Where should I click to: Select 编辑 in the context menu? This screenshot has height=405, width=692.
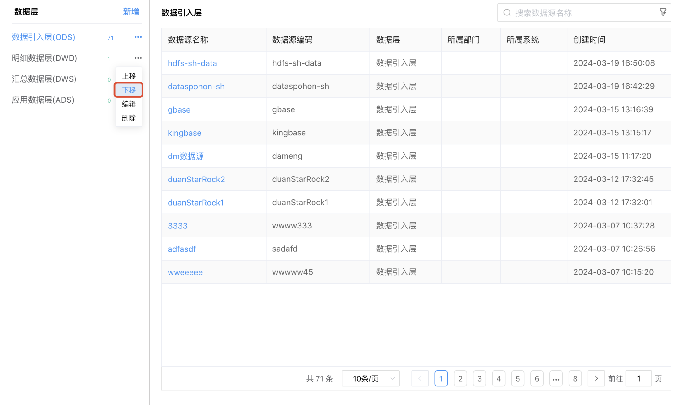129,104
